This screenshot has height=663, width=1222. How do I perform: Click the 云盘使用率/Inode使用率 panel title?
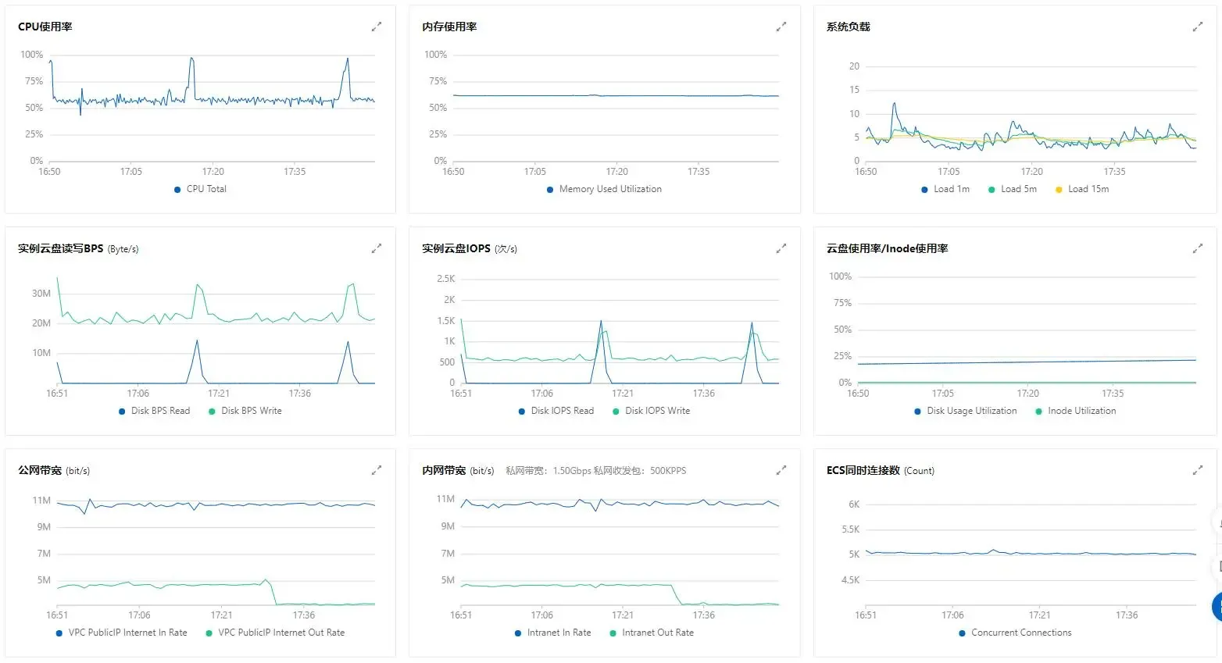pyautogui.click(x=888, y=248)
